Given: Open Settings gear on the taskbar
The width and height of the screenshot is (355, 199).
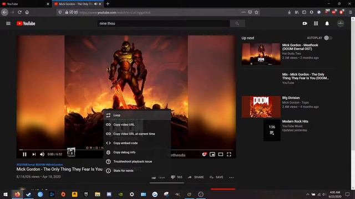Looking at the screenshot, I should (x=132, y=194).
